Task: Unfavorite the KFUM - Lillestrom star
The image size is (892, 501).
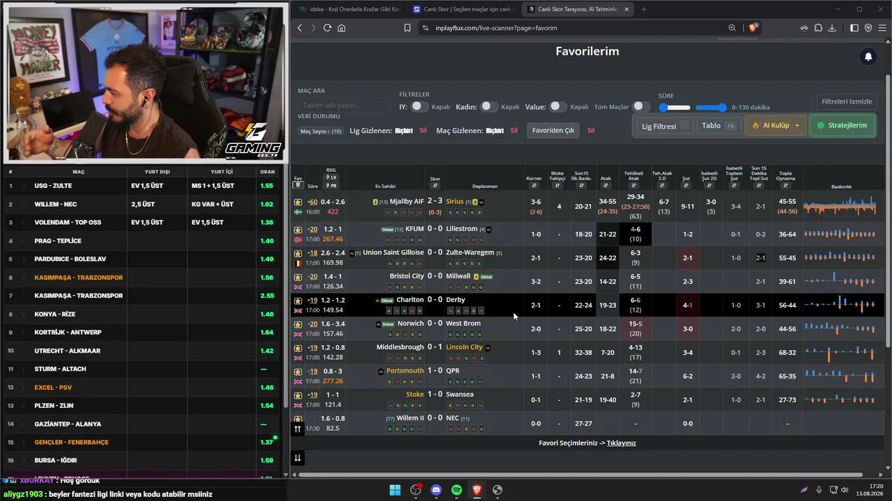Action: point(298,230)
